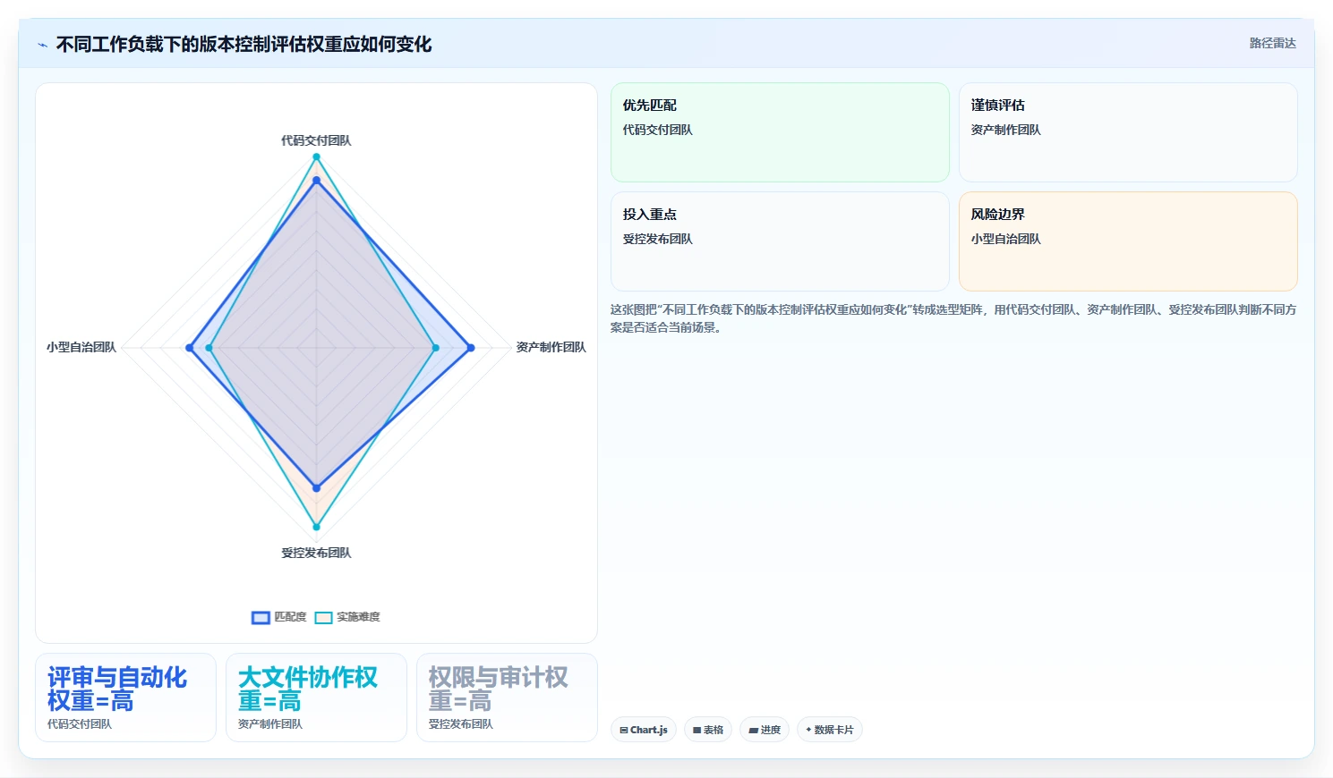The height and width of the screenshot is (778, 1333).
Task: Toggle the 实施难度 legend swatch
Action: tap(323, 617)
